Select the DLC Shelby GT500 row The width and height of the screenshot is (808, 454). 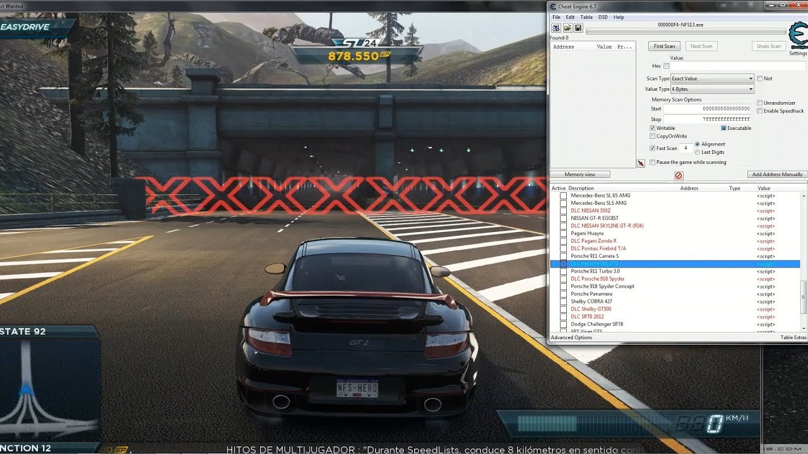[675, 309]
